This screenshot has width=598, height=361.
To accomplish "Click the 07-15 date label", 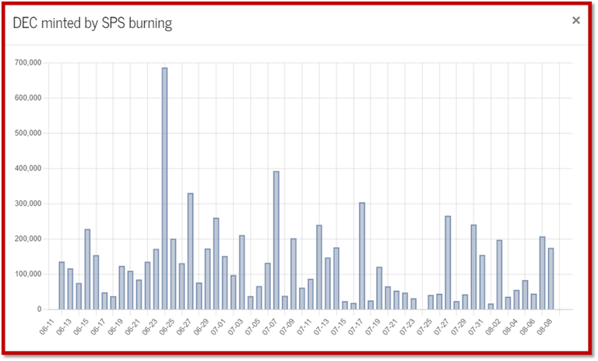I will [x=338, y=327].
